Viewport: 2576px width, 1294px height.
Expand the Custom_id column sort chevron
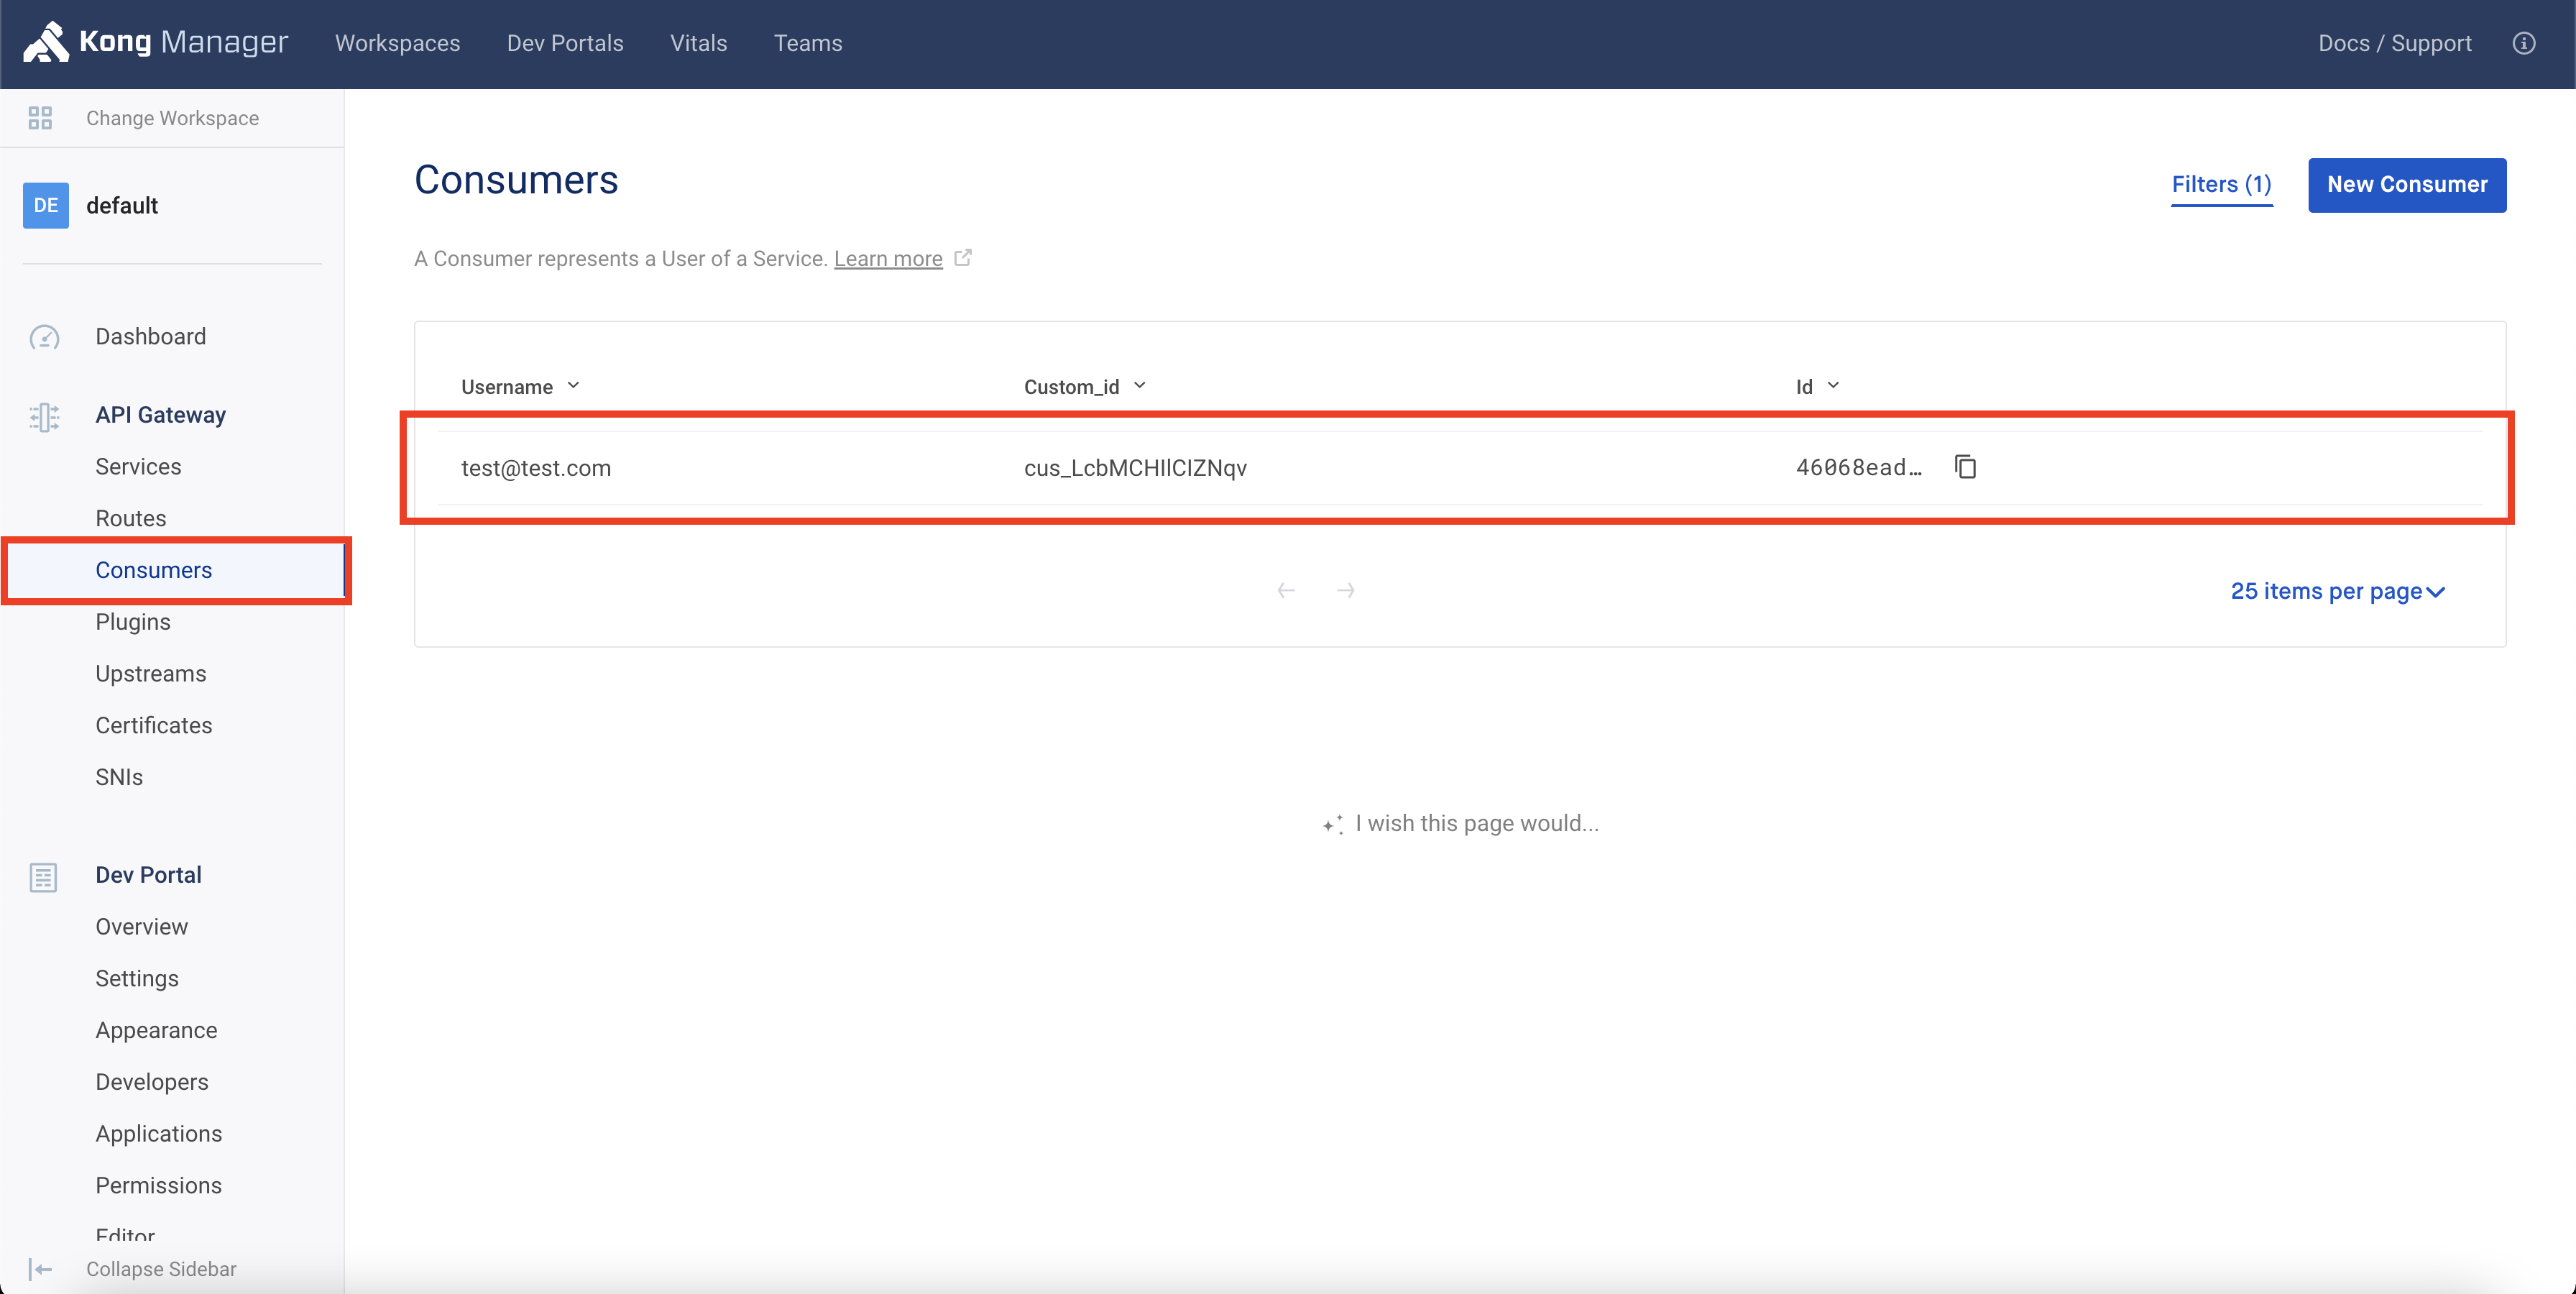[x=1139, y=386]
